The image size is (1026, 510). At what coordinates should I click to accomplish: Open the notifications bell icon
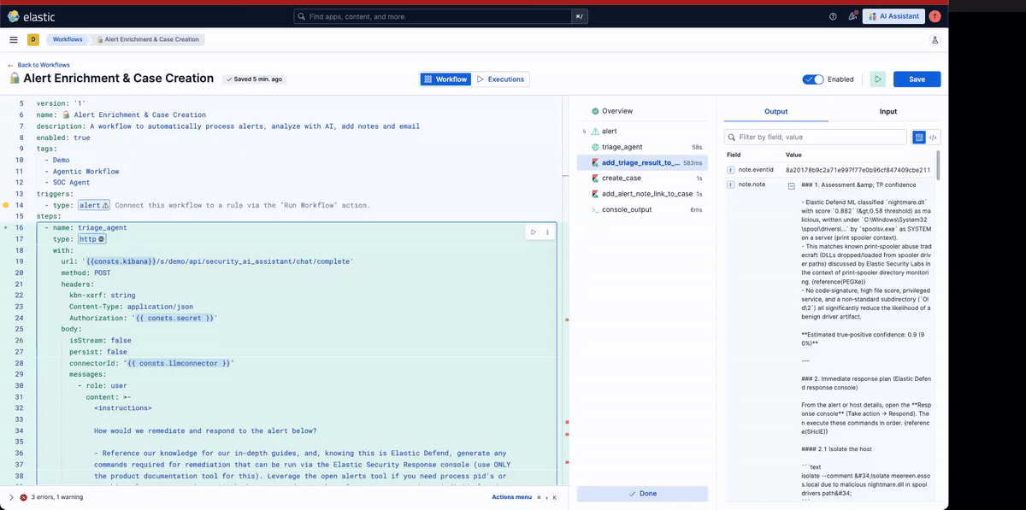852,16
